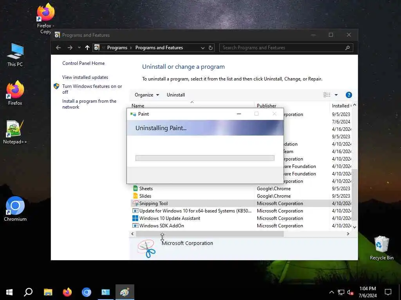Open the view options dropdown arrow
The image size is (401, 300).
(x=336, y=95)
